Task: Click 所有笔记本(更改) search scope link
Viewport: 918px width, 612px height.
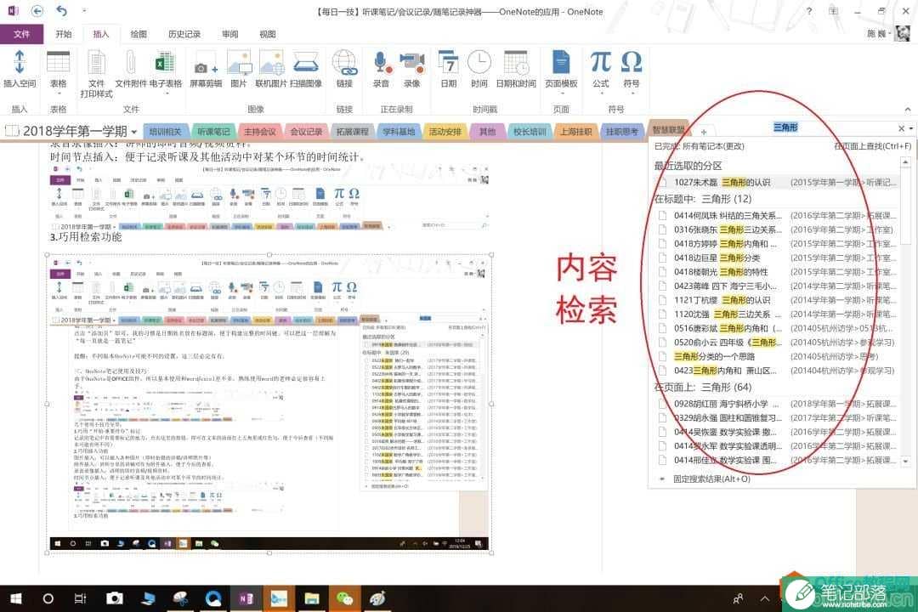Action: click(713, 146)
